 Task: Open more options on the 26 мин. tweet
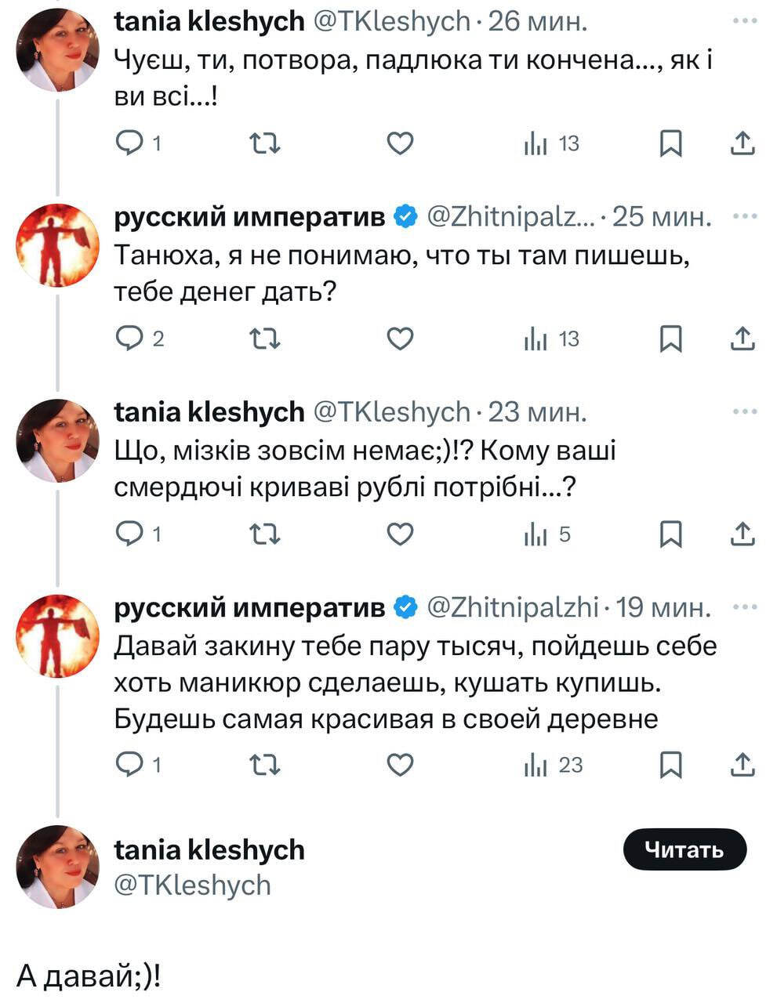(x=744, y=21)
